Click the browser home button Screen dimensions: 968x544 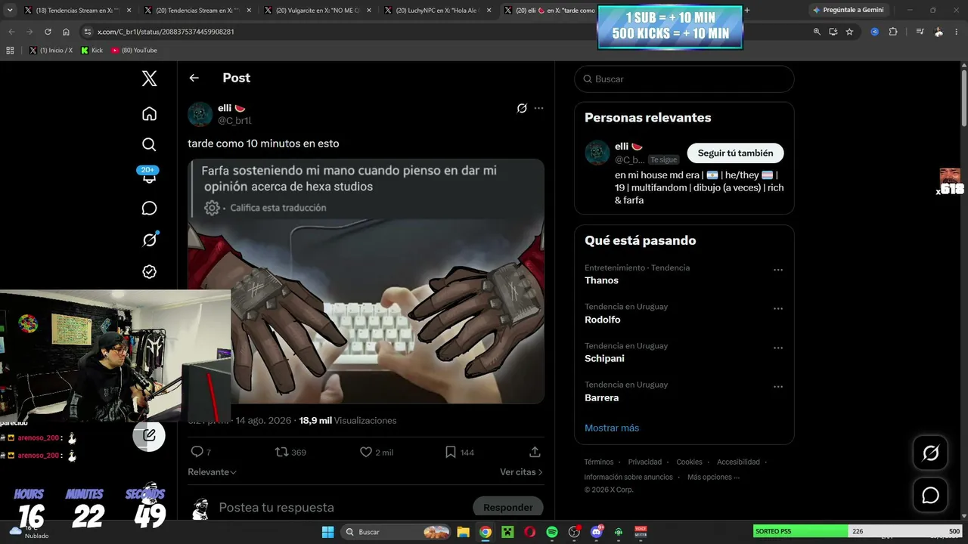pyautogui.click(x=66, y=32)
